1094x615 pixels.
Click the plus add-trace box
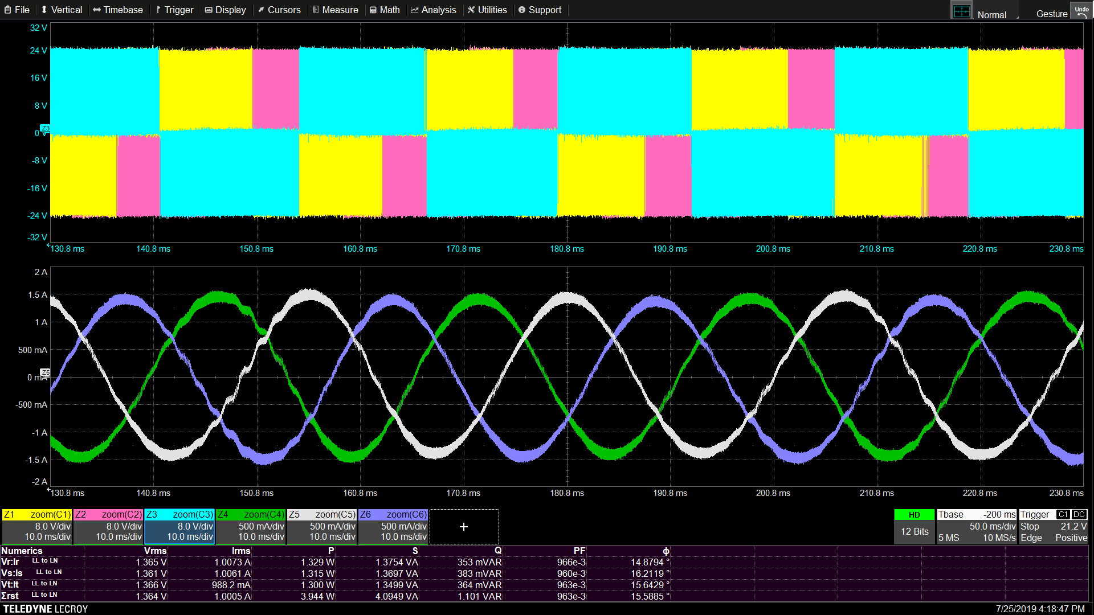click(x=464, y=527)
